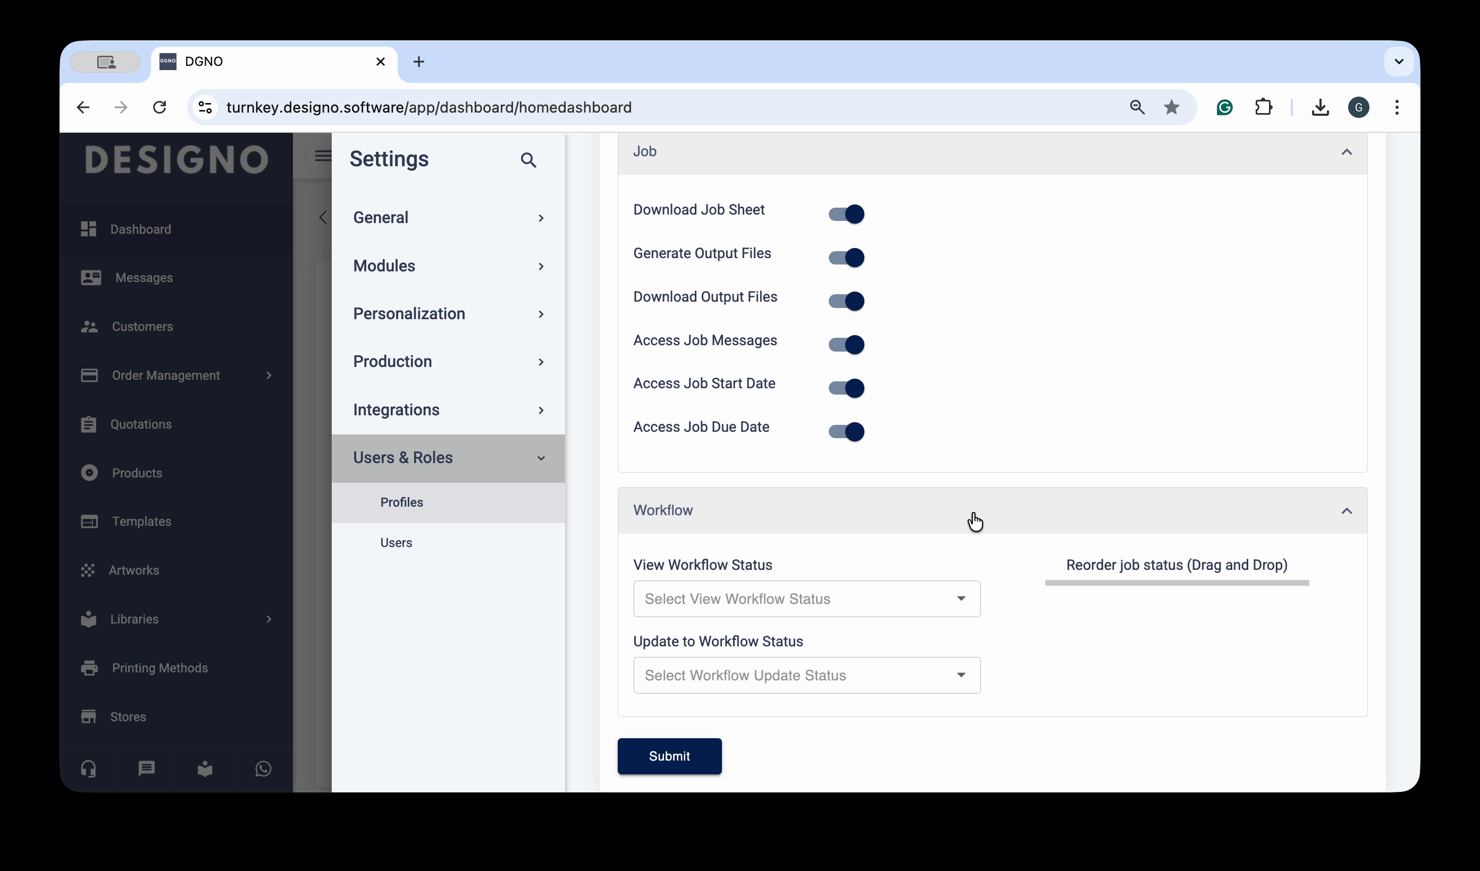This screenshot has width=1480, height=871.
Task: Click Reorder job status drag area bar
Action: coord(1177,583)
